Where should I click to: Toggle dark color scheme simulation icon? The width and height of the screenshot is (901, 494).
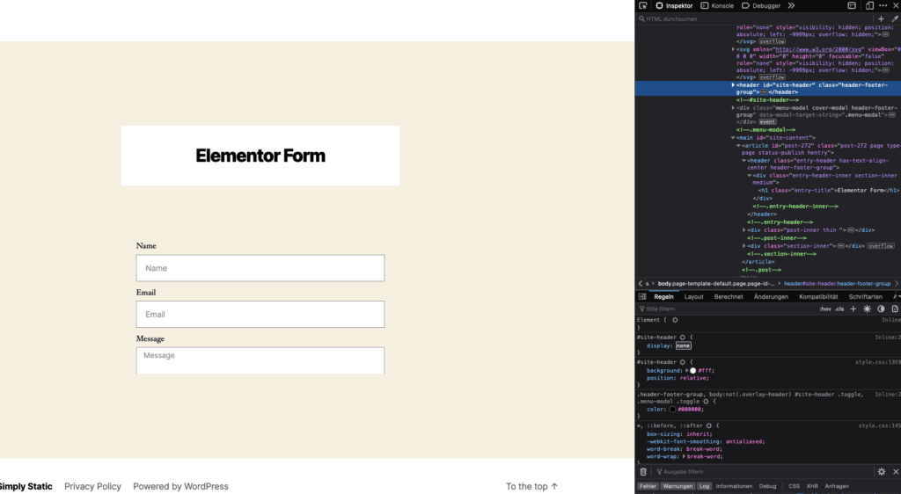(881, 309)
